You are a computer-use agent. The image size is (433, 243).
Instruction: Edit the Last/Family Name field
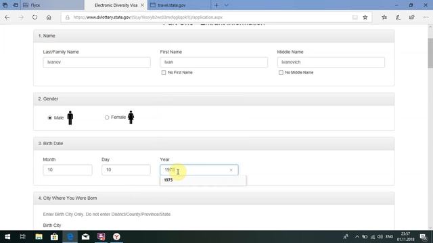pyautogui.click(x=97, y=62)
